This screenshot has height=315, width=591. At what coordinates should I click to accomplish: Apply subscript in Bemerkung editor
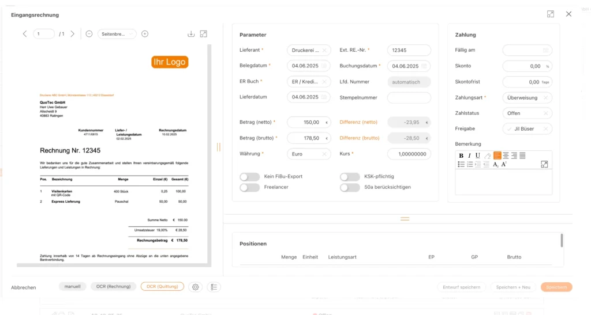[x=496, y=164]
